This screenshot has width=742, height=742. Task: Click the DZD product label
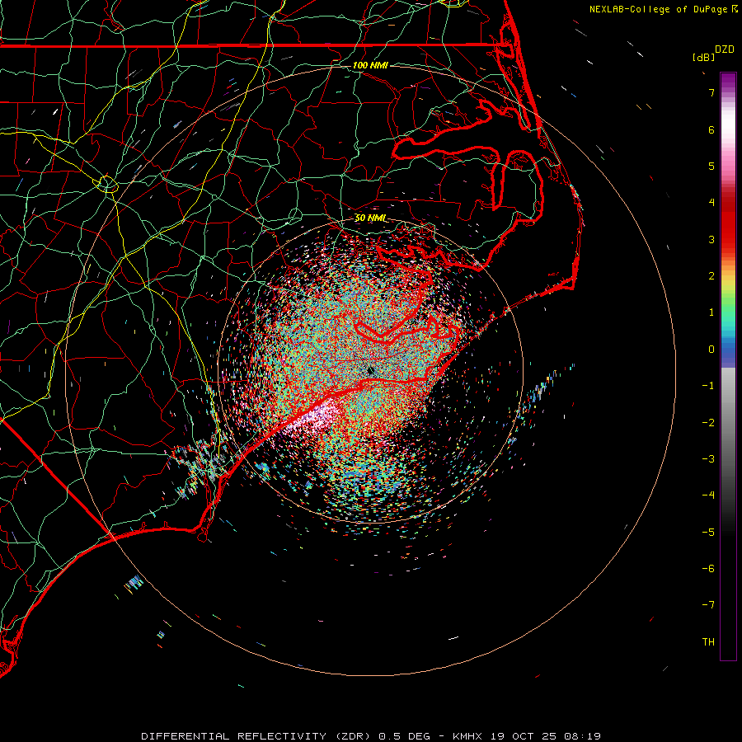tap(725, 49)
